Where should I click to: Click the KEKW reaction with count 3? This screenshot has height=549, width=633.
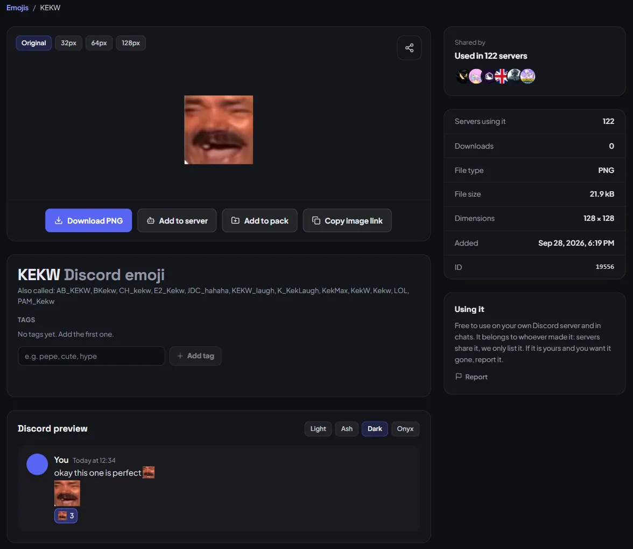(66, 516)
